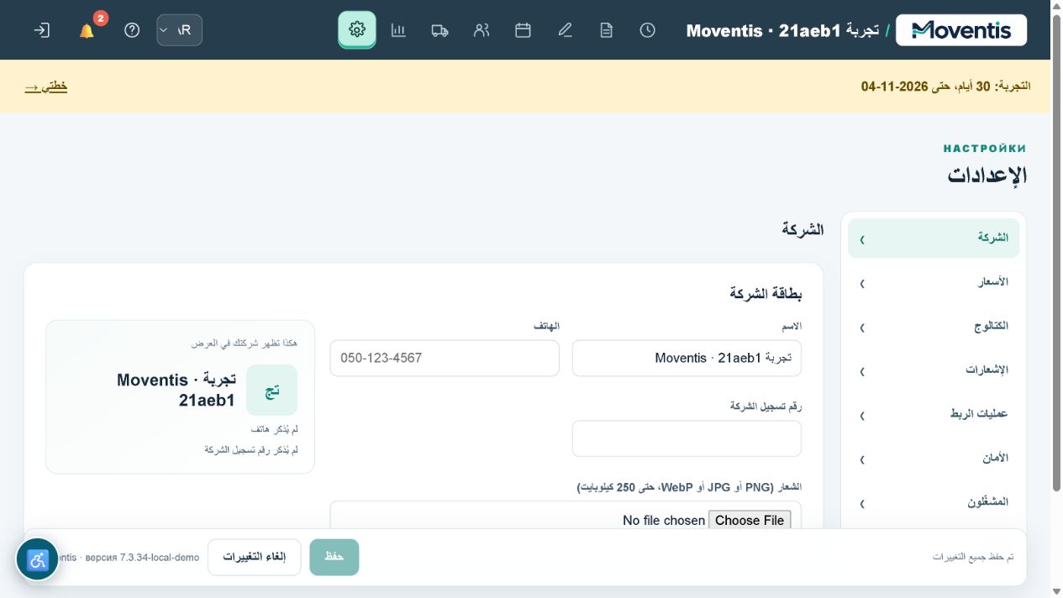Click the help question mark icon
1063x598 pixels.
[x=132, y=30]
